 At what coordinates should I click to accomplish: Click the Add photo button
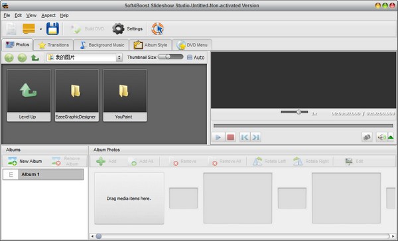(106, 161)
